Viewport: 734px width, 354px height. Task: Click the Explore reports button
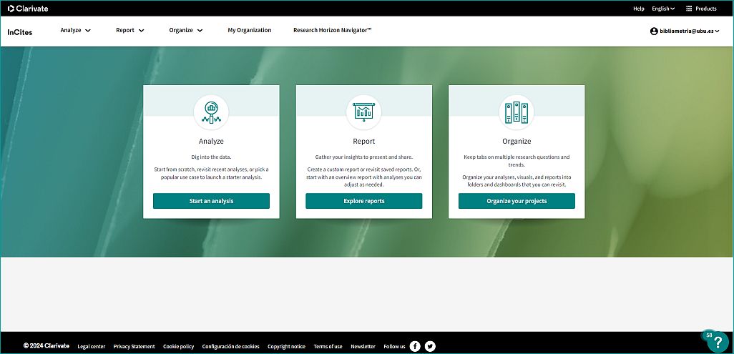pyautogui.click(x=363, y=201)
